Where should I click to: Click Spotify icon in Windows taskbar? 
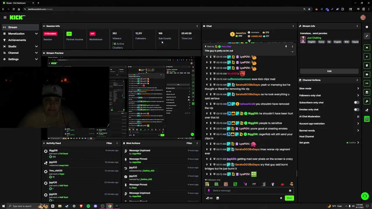pos(88,206)
